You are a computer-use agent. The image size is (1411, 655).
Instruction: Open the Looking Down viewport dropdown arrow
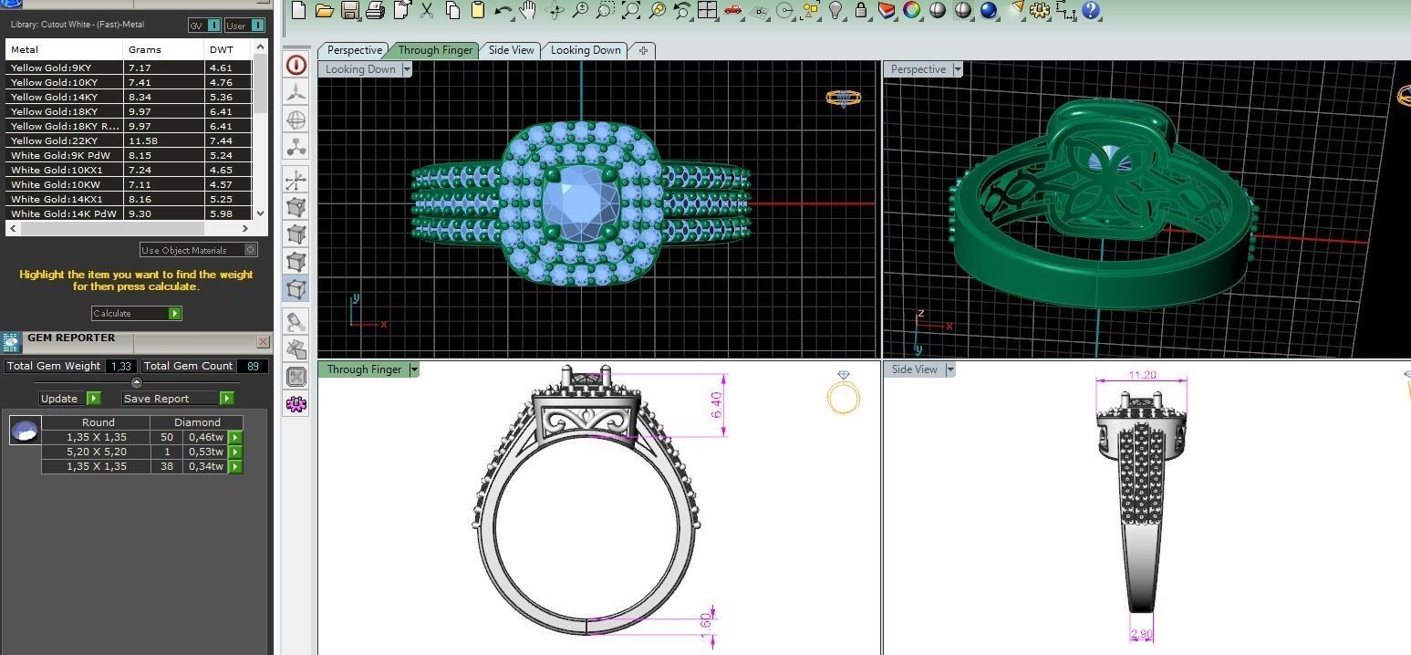point(407,69)
